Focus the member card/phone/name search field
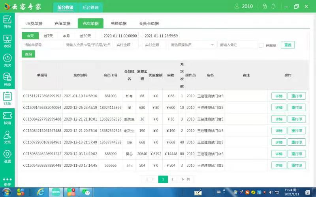Viewport: 316px width, 197px height. (88, 45)
